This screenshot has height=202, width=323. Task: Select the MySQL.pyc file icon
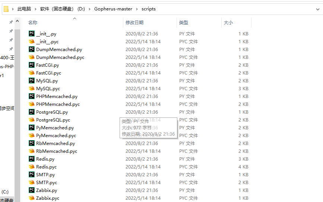(32, 88)
